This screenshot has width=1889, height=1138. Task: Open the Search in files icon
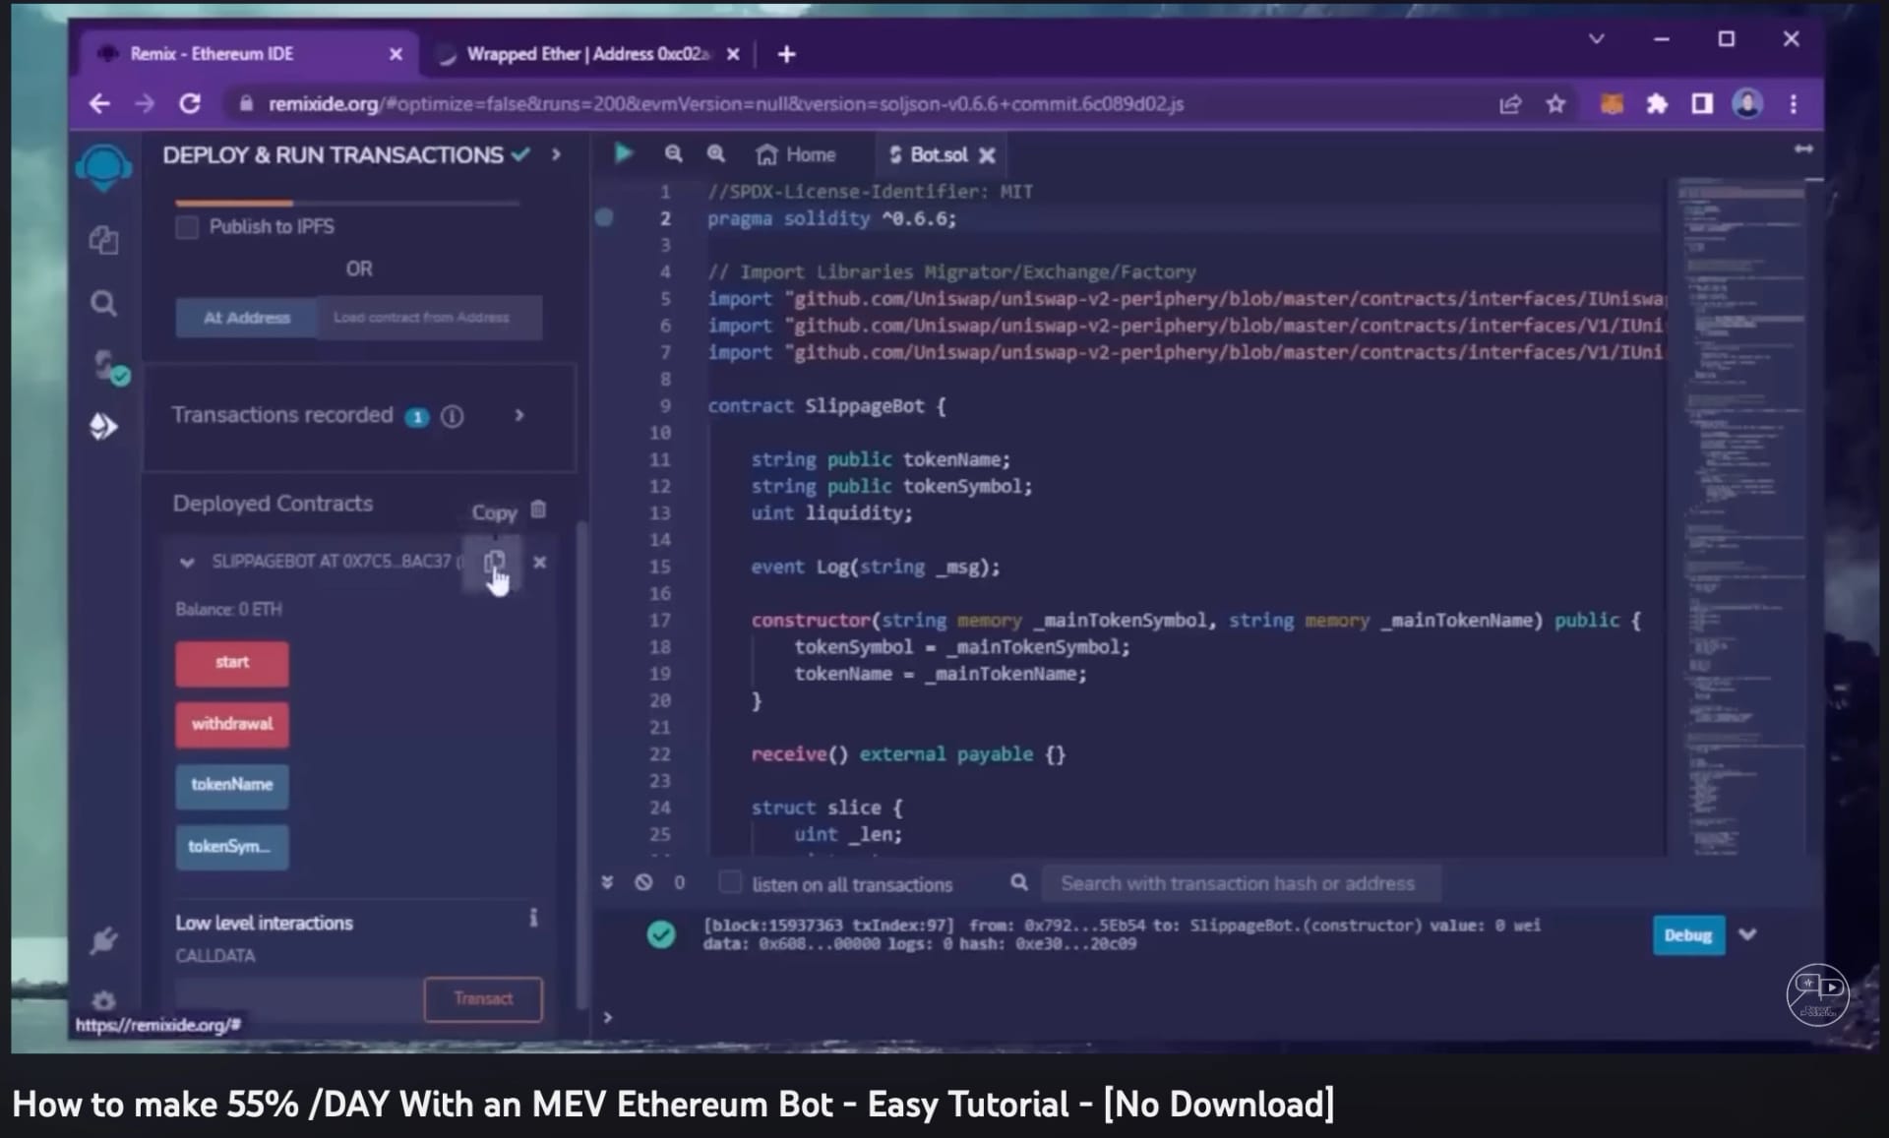[103, 303]
